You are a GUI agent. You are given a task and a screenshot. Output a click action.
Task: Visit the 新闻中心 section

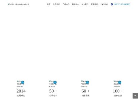click(75, 4)
